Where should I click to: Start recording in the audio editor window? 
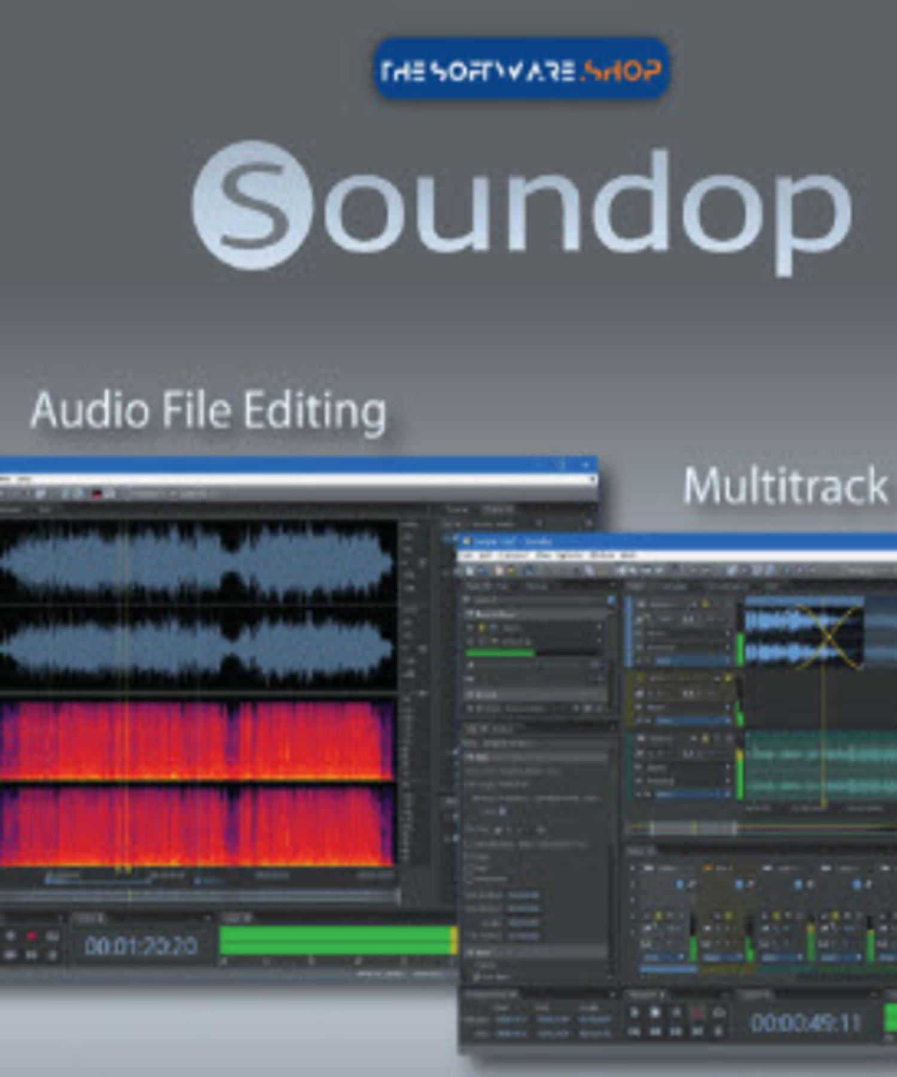point(32,936)
